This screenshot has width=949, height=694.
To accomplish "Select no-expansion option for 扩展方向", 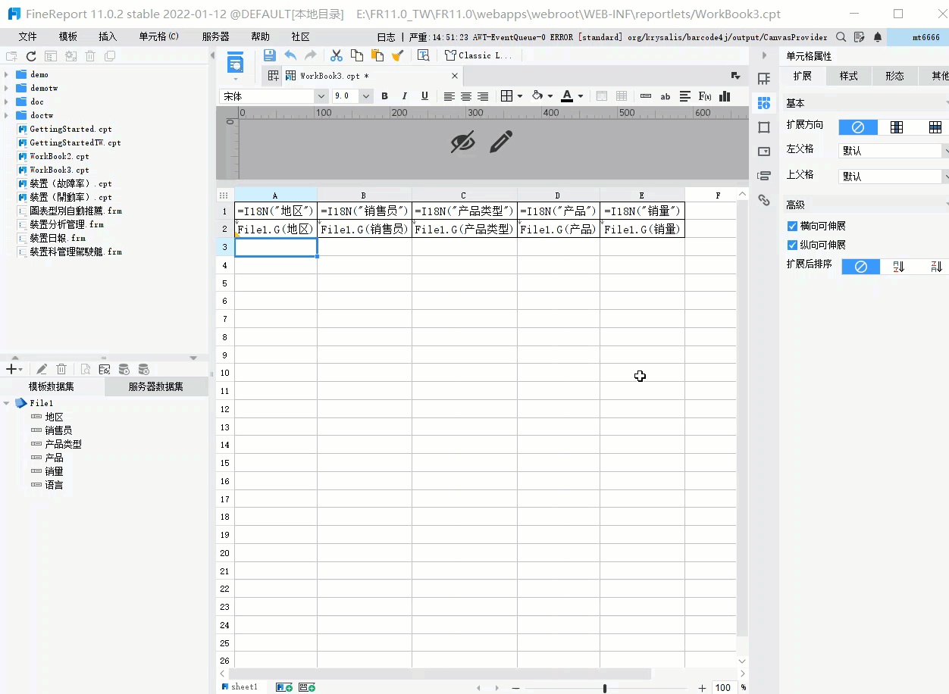I will click(858, 127).
